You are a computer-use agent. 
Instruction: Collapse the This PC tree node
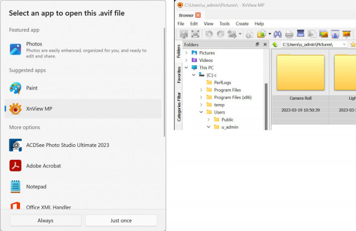point(186,67)
